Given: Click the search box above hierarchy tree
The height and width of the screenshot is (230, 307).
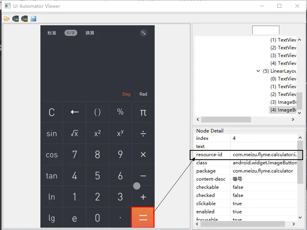Looking at the screenshot, I should [266, 30].
